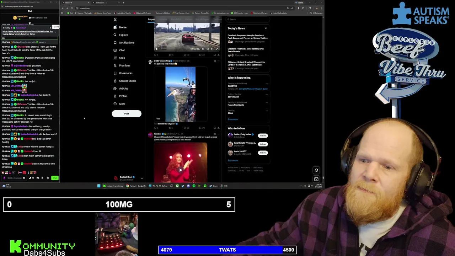
Task: Send the message with green Chat button
Action: 55,178
